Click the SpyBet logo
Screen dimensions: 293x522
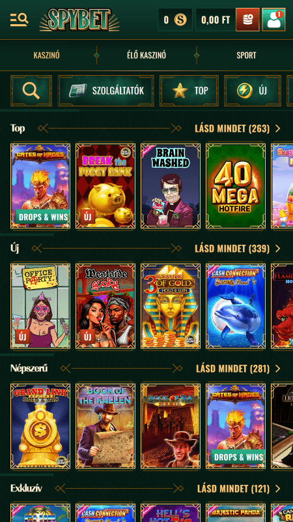point(79,20)
